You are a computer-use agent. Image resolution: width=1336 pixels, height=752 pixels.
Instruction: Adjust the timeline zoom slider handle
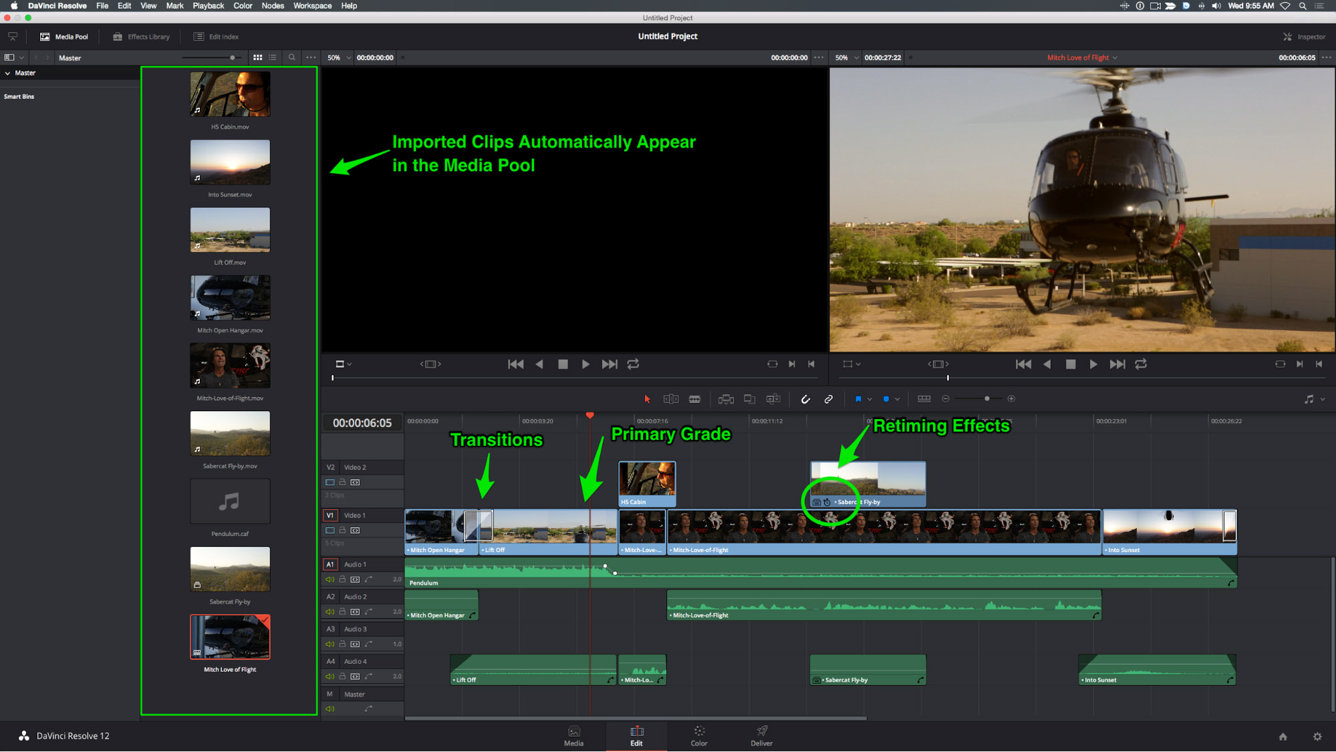click(x=986, y=399)
